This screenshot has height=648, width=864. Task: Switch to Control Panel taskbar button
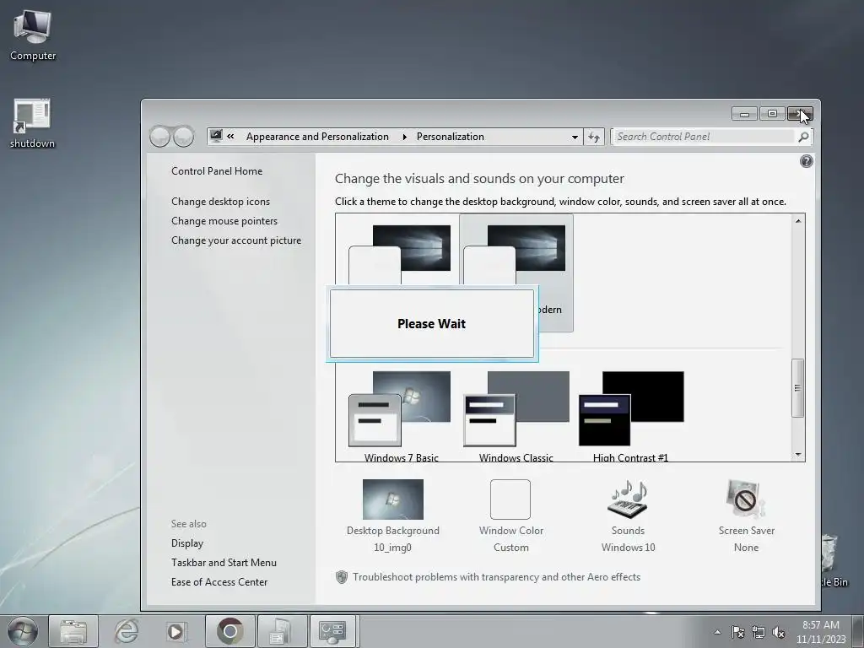(334, 631)
